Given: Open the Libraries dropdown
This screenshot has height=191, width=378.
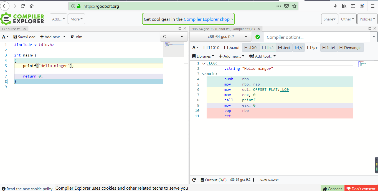Looking at the screenshot, I should pyautogui.click(x=203, y=56).
